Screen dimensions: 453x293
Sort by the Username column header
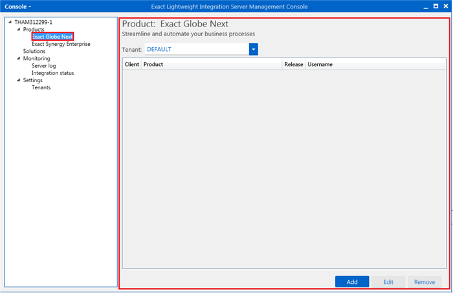point(375,65)
